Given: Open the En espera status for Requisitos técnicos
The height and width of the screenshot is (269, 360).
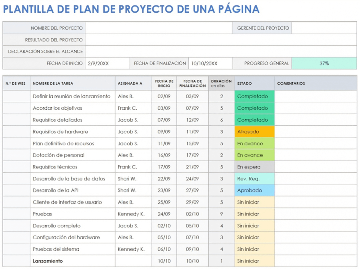Looking at the screenshot, I should click(x=254, y=167).
